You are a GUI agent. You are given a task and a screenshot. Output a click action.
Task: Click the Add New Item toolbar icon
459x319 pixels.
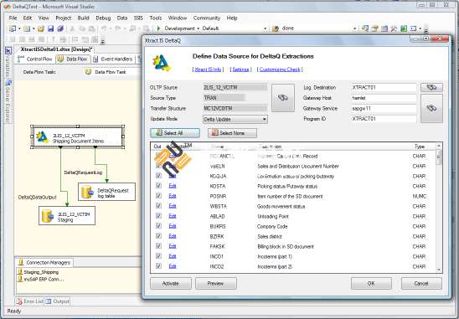point(27,28)
